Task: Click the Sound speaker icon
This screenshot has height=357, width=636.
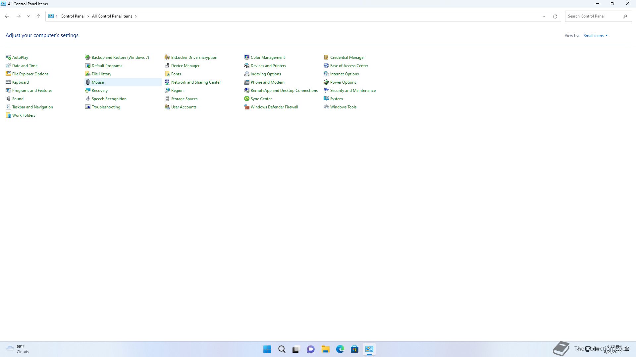Action: 8,99
